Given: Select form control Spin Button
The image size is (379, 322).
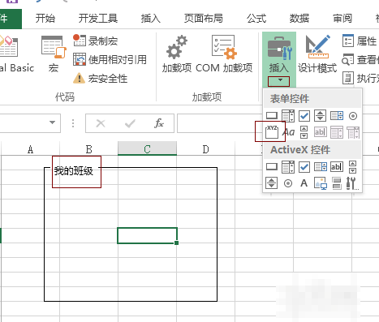Looking at the screenshot, I should [x=320, y=116].
